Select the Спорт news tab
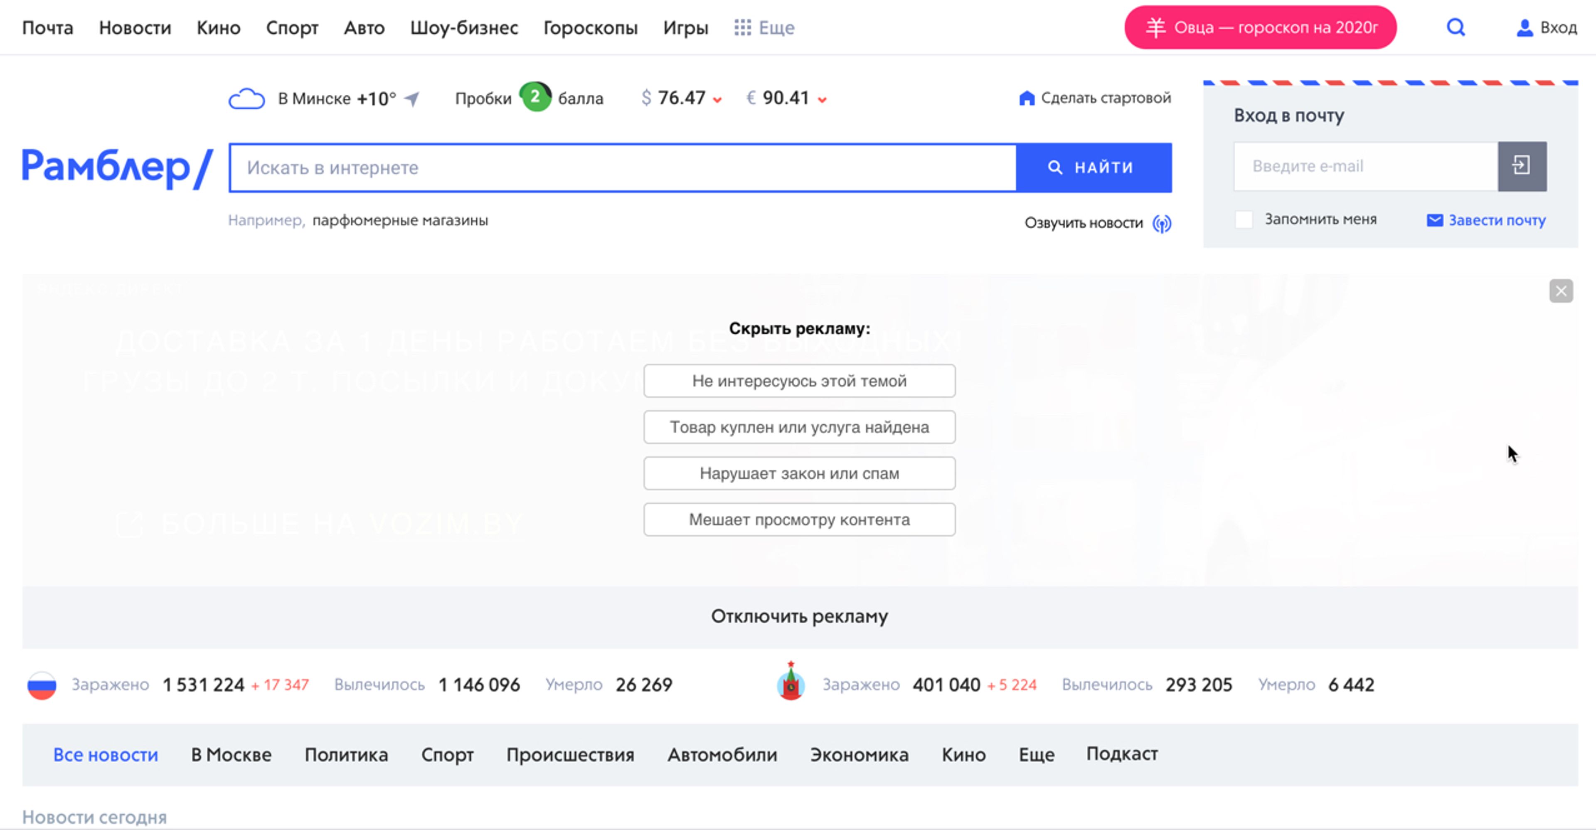 pos(447,755)
